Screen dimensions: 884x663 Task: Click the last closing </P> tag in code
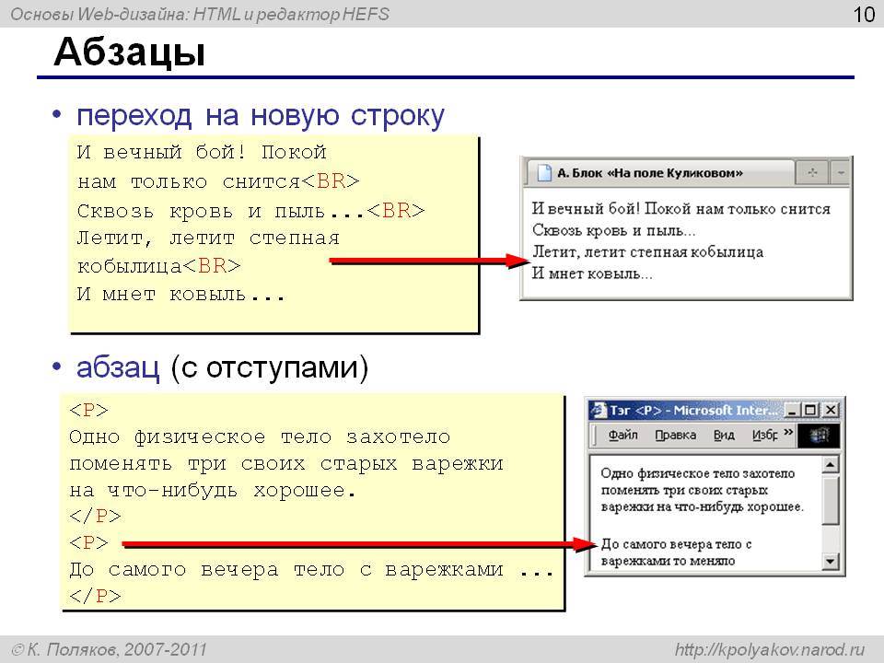click(95, 596)
